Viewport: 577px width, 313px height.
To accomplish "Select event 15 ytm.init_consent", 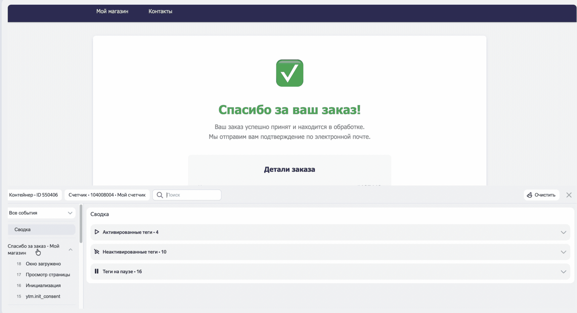I will click(x=43, y=297).
